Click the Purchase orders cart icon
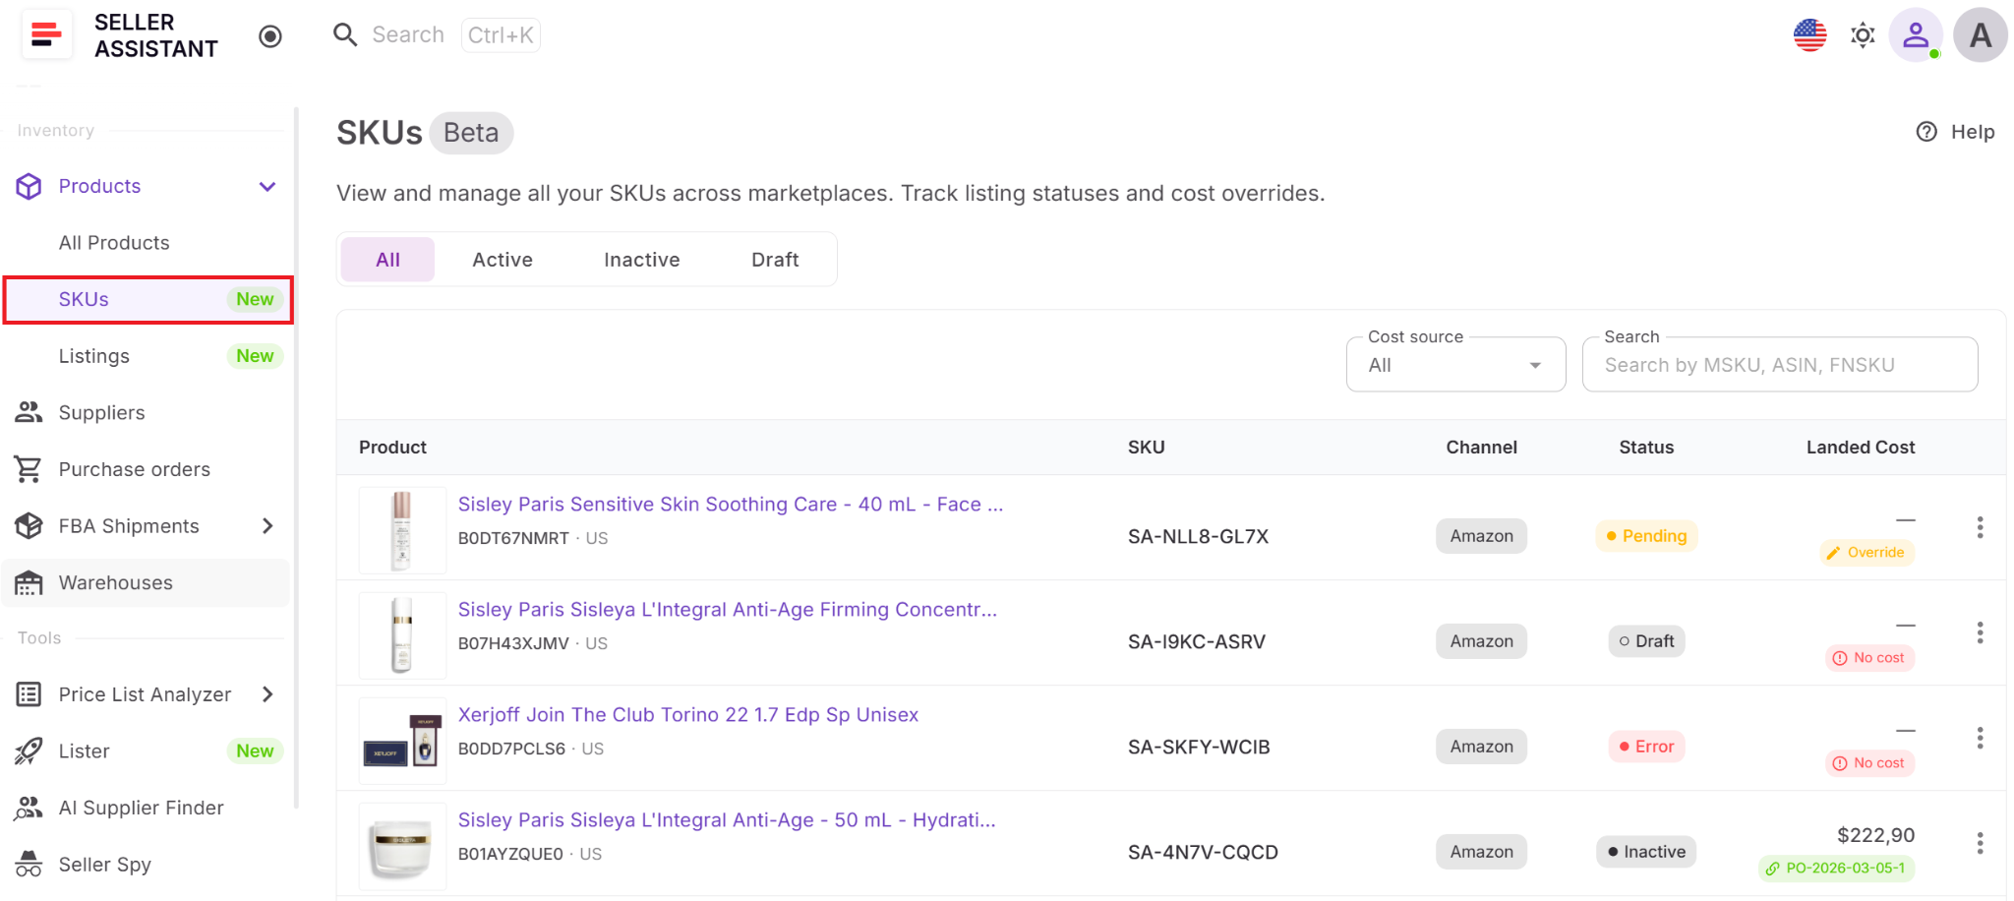This screenshot has width=2014, height=901. pos(29,469)
